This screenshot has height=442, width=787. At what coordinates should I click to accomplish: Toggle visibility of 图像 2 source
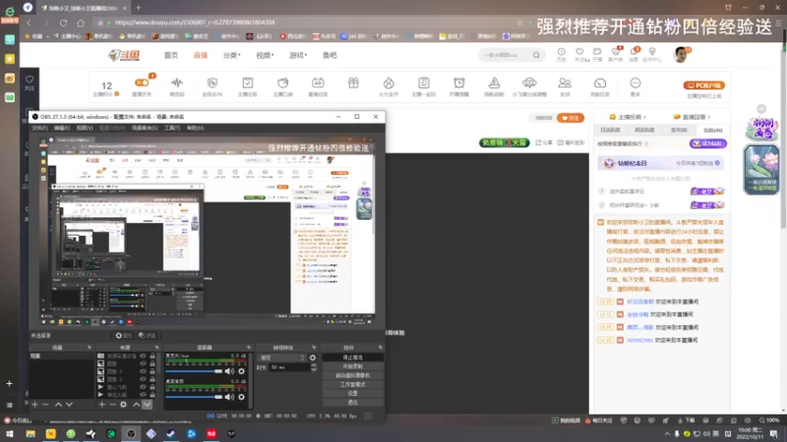143,379
